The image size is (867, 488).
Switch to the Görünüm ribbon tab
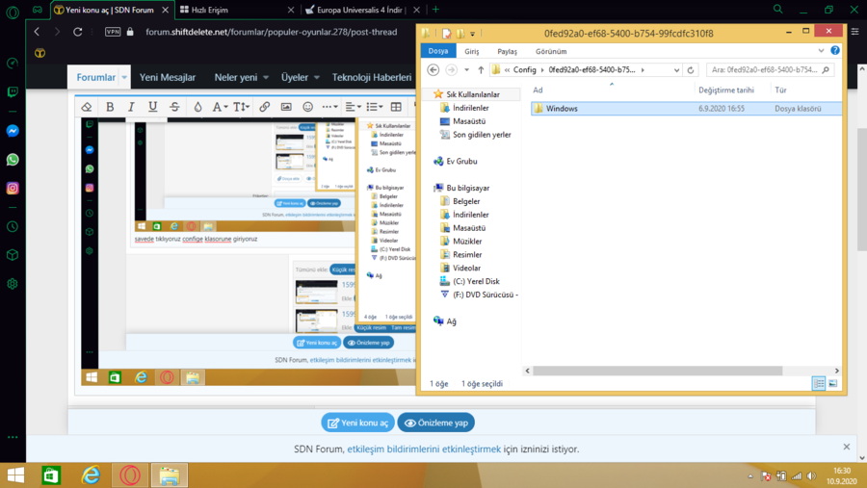[x=551, y=51]
